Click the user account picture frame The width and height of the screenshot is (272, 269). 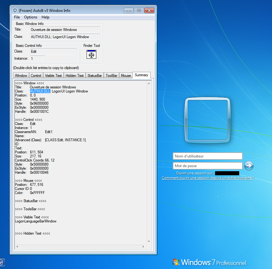208,120
